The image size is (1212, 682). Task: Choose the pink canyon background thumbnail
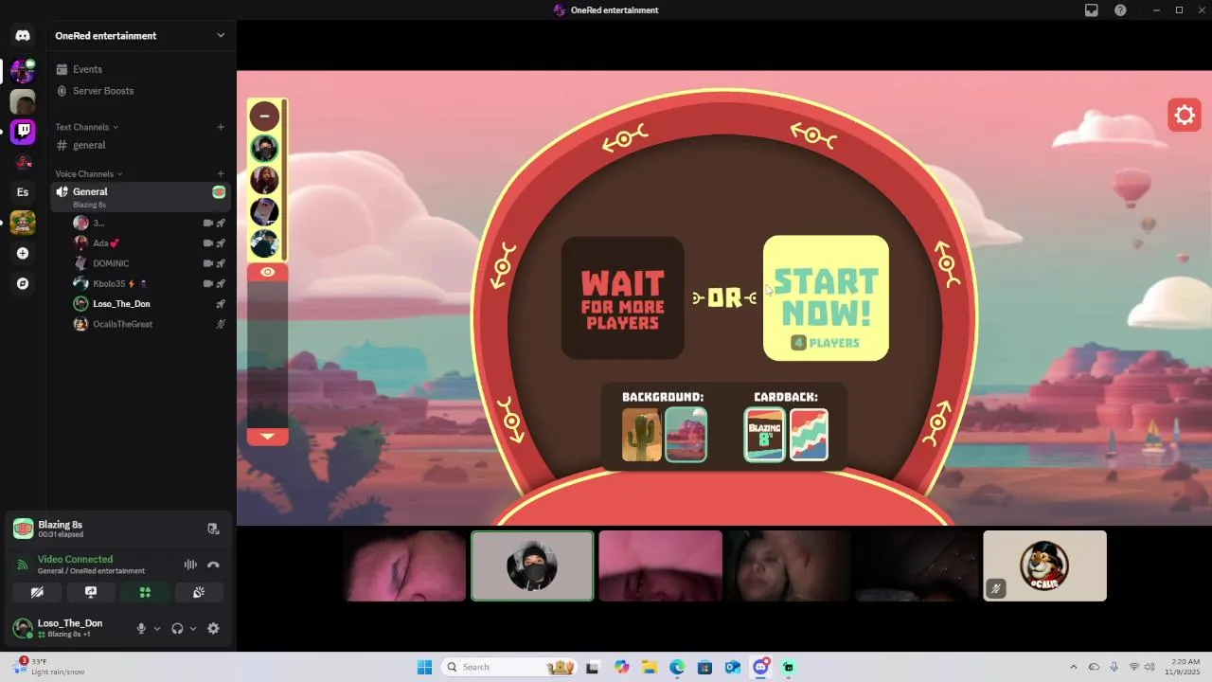point(686,435)
